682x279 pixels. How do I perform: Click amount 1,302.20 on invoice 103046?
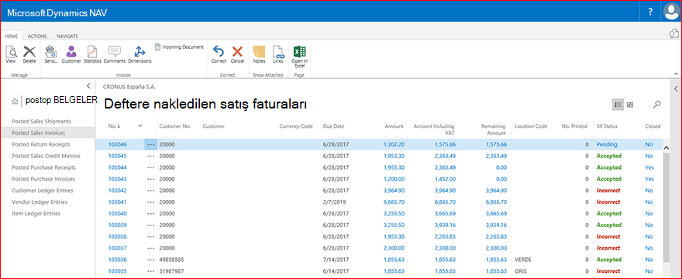394,144
